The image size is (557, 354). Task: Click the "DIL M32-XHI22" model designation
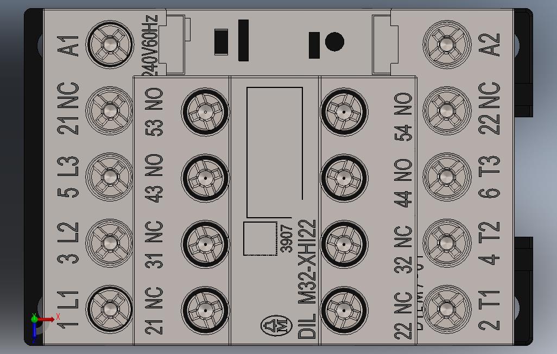click(x=307, y=279)
